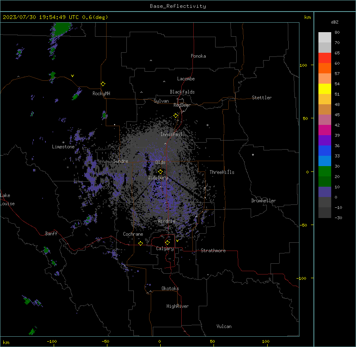This screenshot has height=347, width=356.
Task: Click the Sylvan label on the map
Action: (161, 101)
